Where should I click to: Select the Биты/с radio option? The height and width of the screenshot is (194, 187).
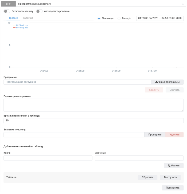(x=119, y=18)
